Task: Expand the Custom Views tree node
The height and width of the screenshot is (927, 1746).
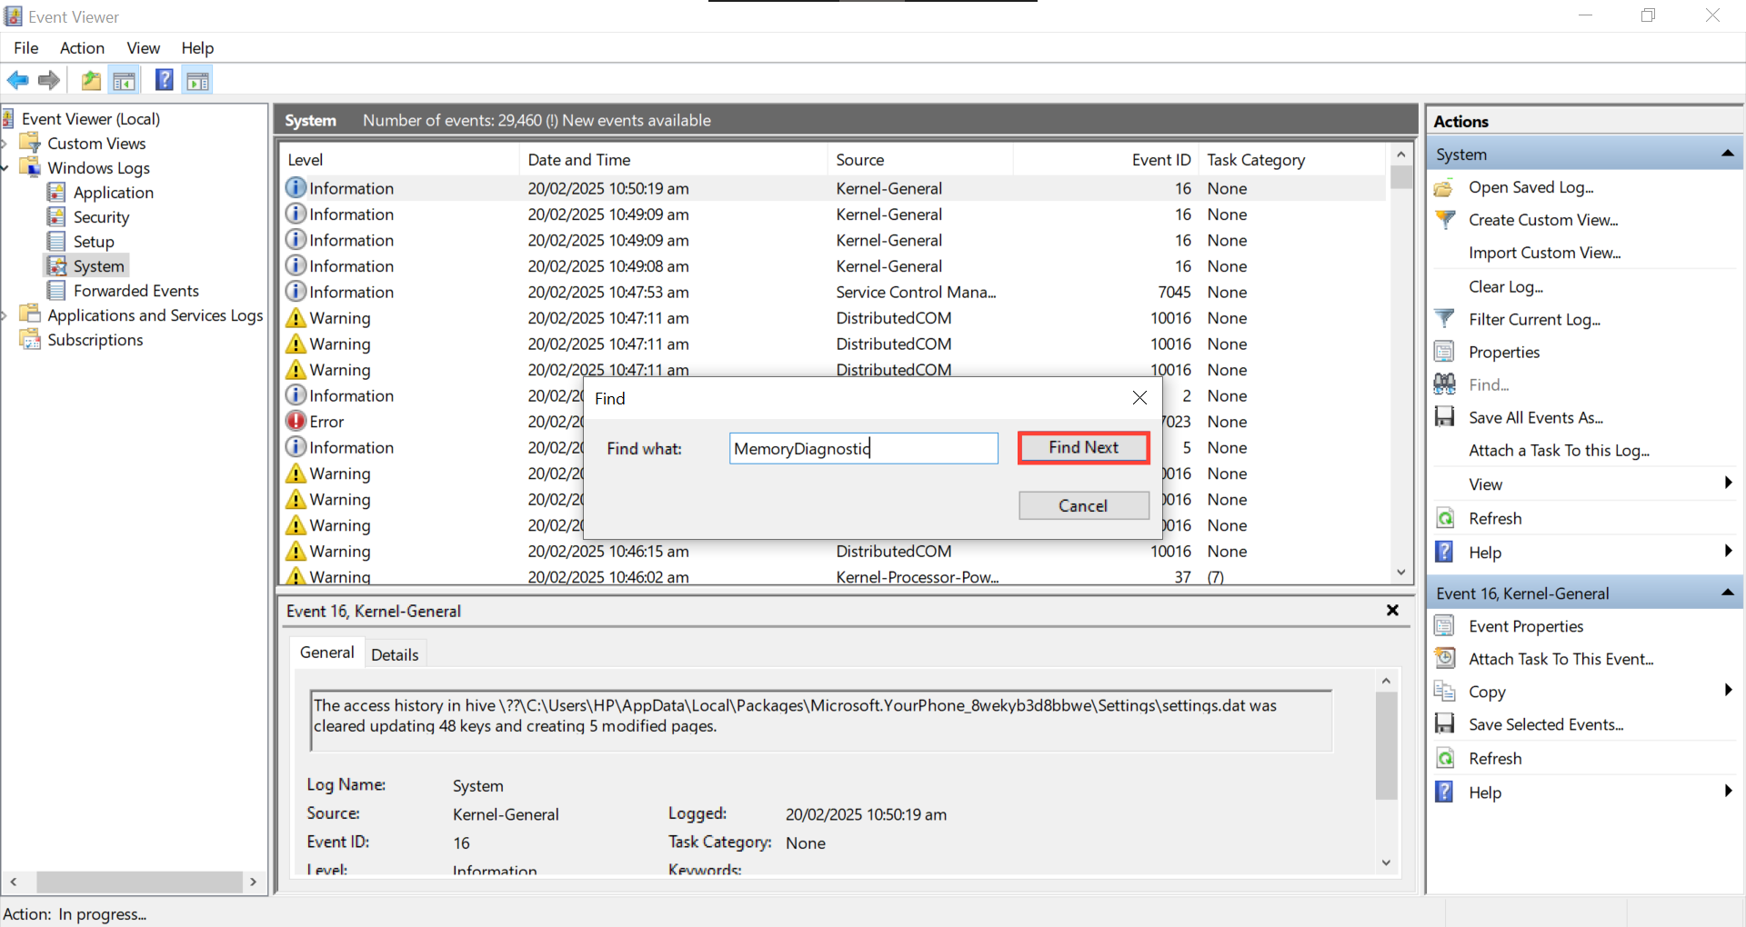Action: coord(5,144)
